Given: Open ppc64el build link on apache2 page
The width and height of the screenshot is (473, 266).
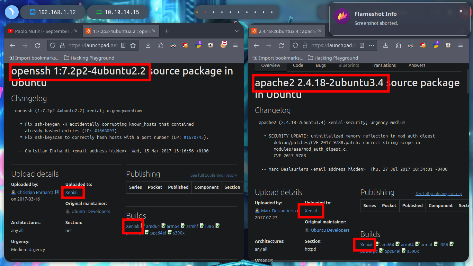Looking at the screenshot, I should pyautogui.click(x=392, y=251).
